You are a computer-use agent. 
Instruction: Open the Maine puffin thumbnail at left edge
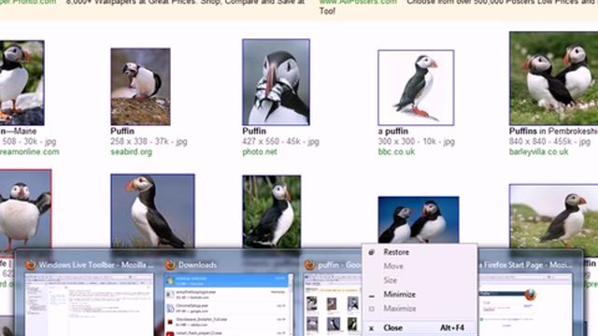tap(21, 83)
